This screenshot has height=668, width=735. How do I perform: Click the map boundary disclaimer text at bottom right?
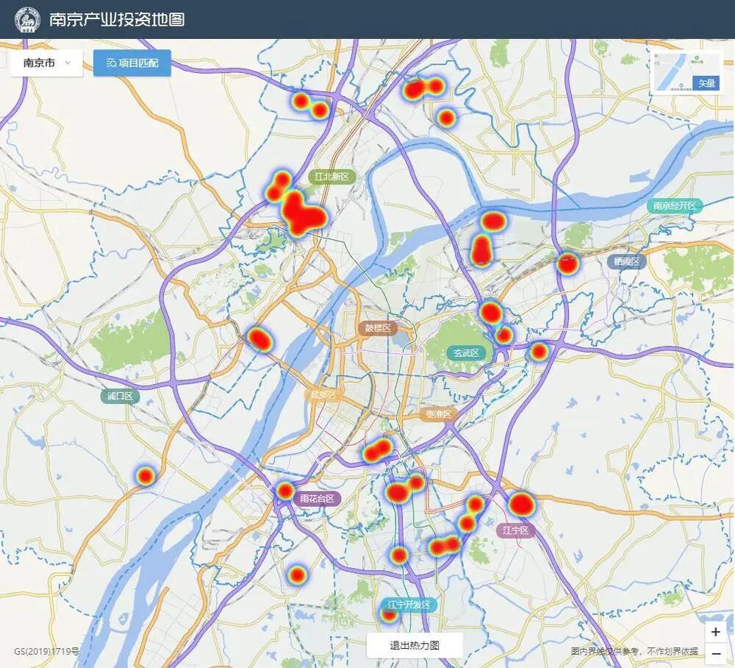(x=634, y=651)
